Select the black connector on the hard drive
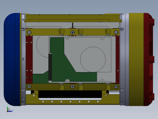The image size is (158, 119). coord(50,67)
